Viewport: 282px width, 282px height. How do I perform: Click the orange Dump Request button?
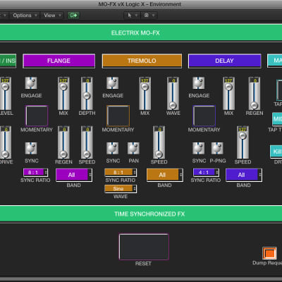tap(269, 253)
